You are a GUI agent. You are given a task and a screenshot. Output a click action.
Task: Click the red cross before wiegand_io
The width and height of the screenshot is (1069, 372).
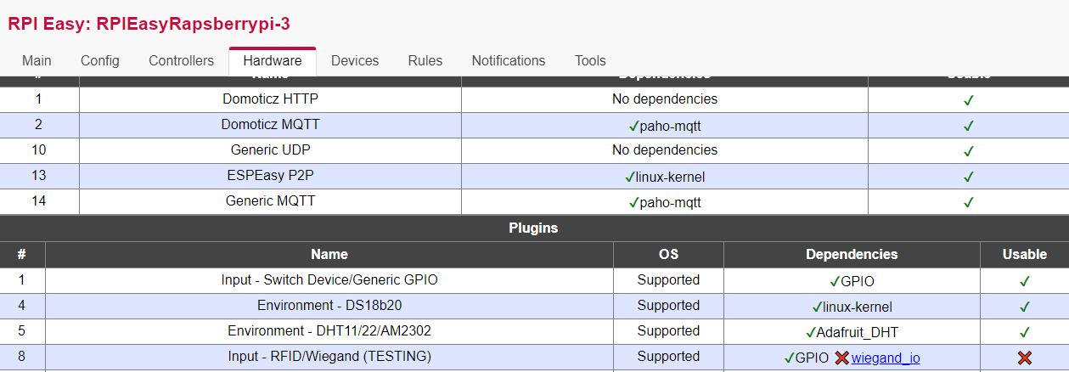(x=841, y=358)
